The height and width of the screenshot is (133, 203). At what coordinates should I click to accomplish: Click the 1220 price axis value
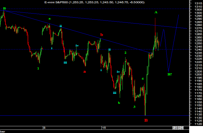pos(198,62)
